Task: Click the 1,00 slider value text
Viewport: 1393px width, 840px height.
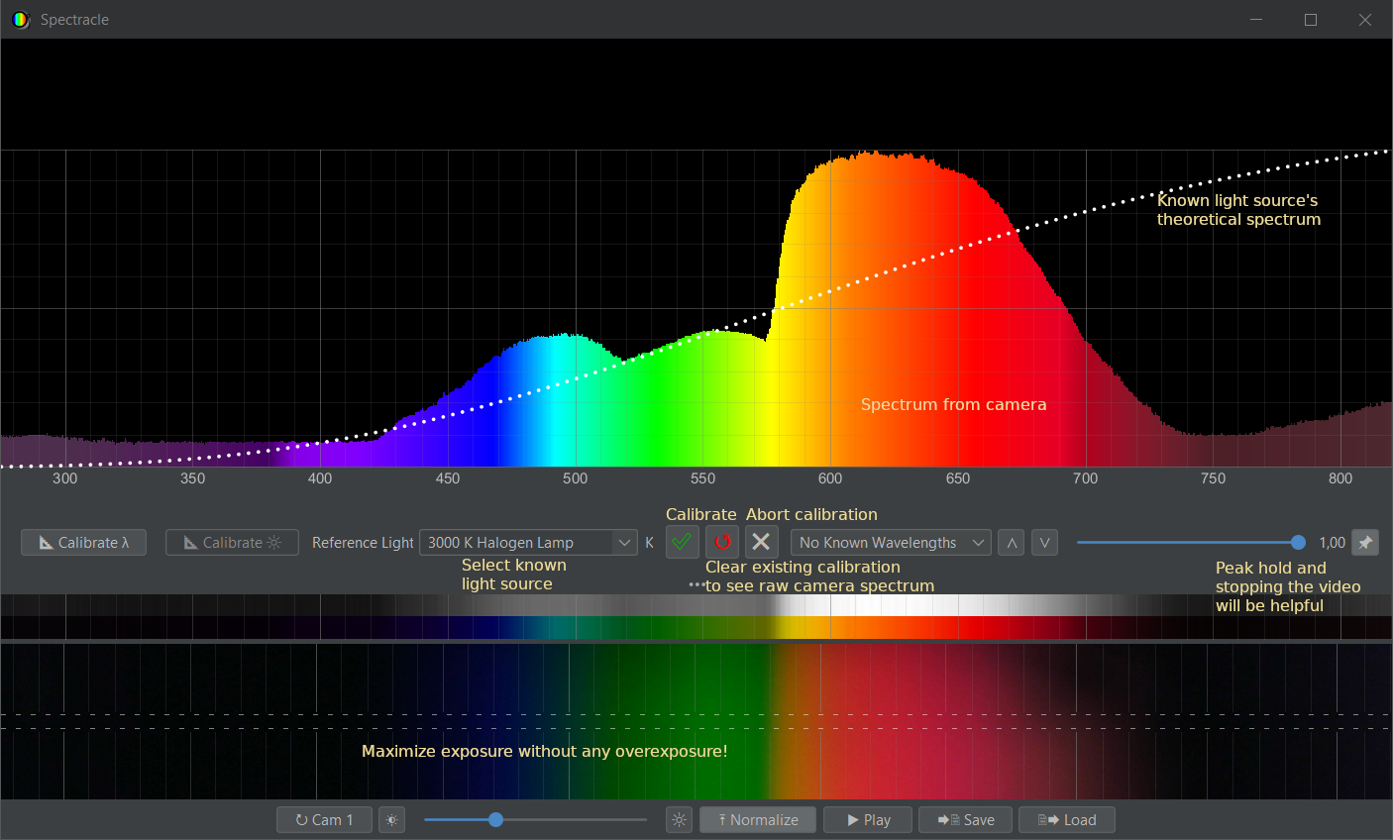Action: coord(1332,543)
